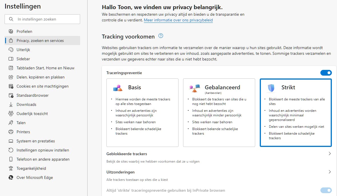Click the Toegankelijkheid icon

(11, 168)
